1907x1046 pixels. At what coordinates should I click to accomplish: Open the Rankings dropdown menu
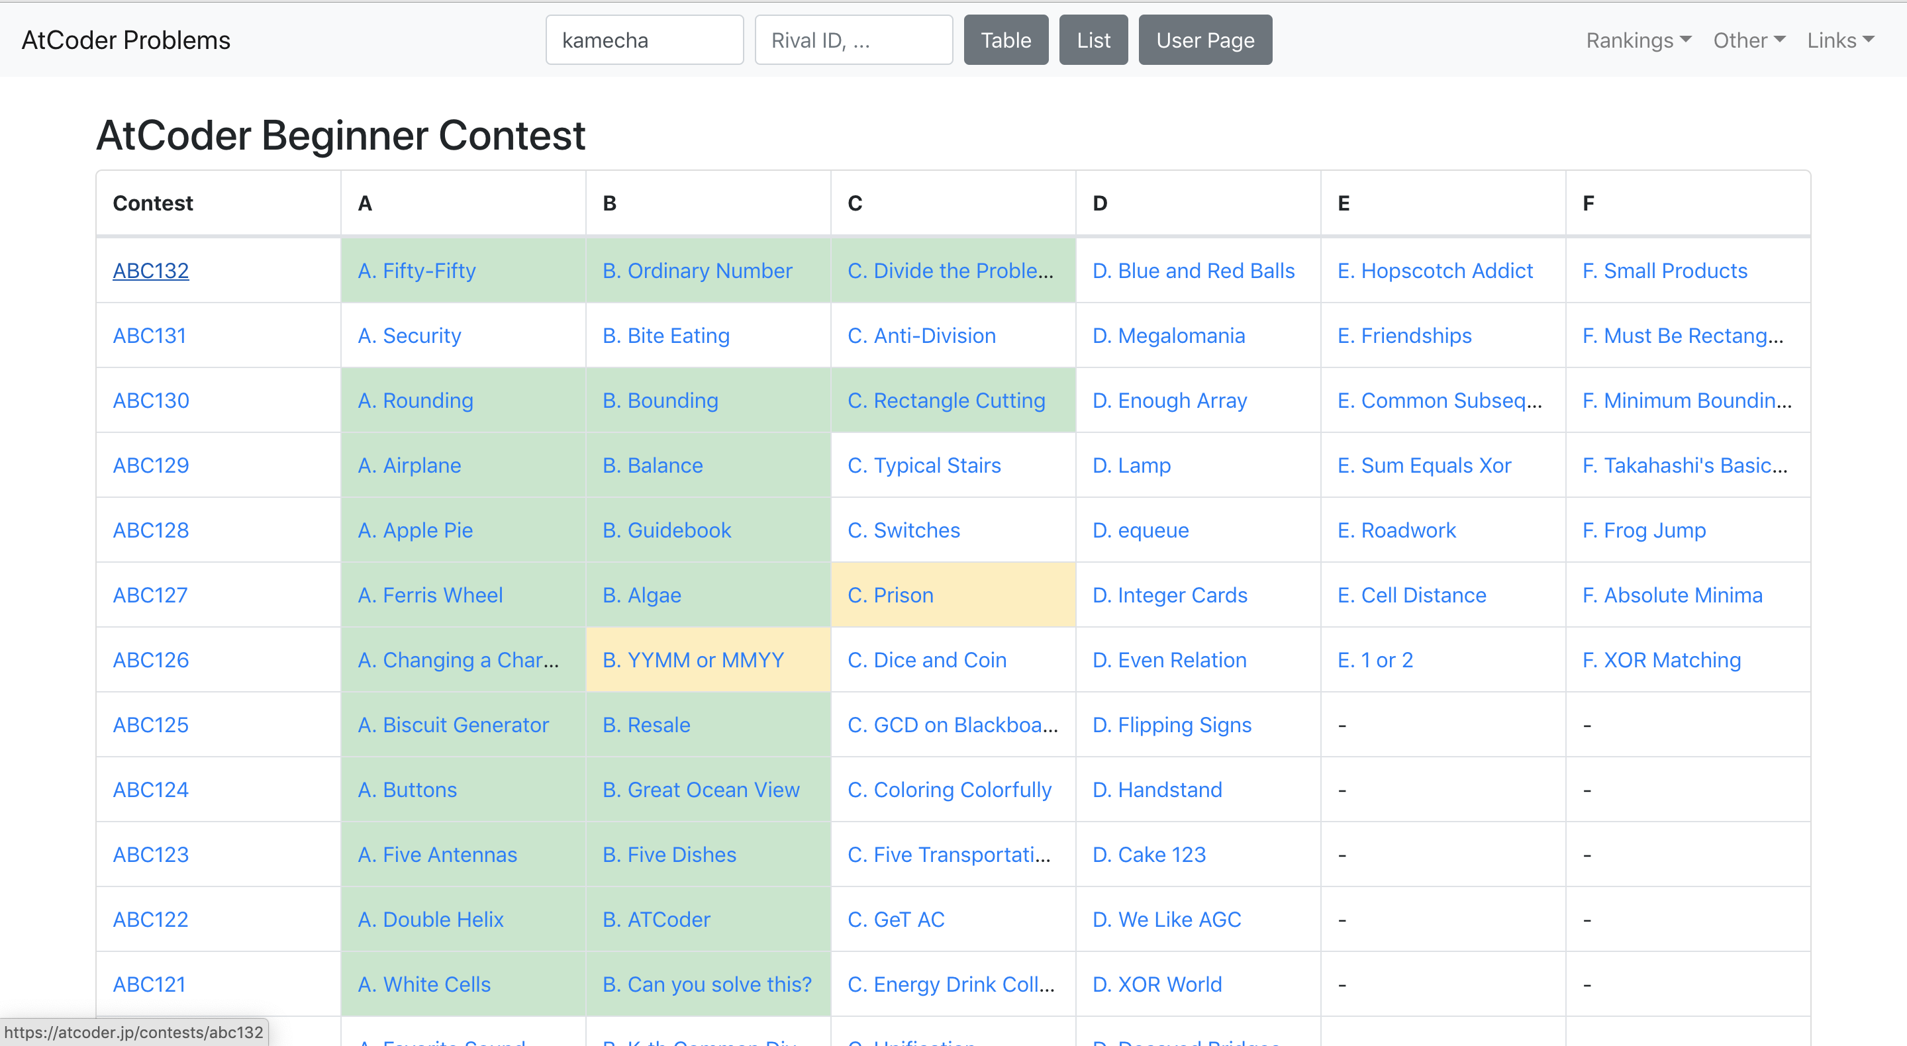[x=1638, y=40]
